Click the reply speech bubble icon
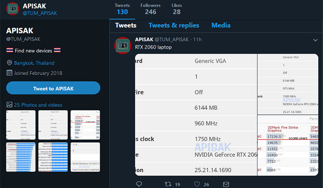 pyautogui.click(x=139, y=184)
